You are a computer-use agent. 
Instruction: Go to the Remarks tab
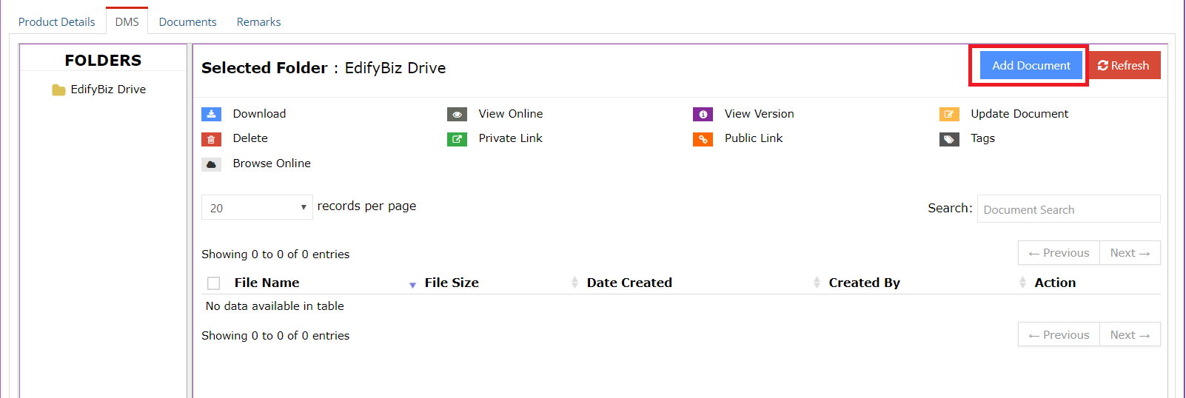pyautogui.click(x=258, y=22)
